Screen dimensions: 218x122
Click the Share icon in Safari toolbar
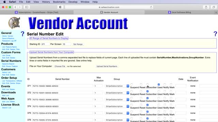(x=206, y=7)
